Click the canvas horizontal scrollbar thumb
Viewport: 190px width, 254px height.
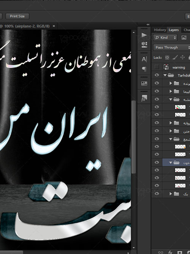point(11,252)
